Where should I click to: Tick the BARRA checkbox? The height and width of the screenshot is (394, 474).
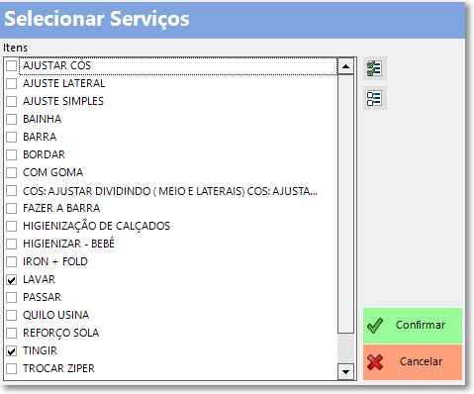click(12, 137)
